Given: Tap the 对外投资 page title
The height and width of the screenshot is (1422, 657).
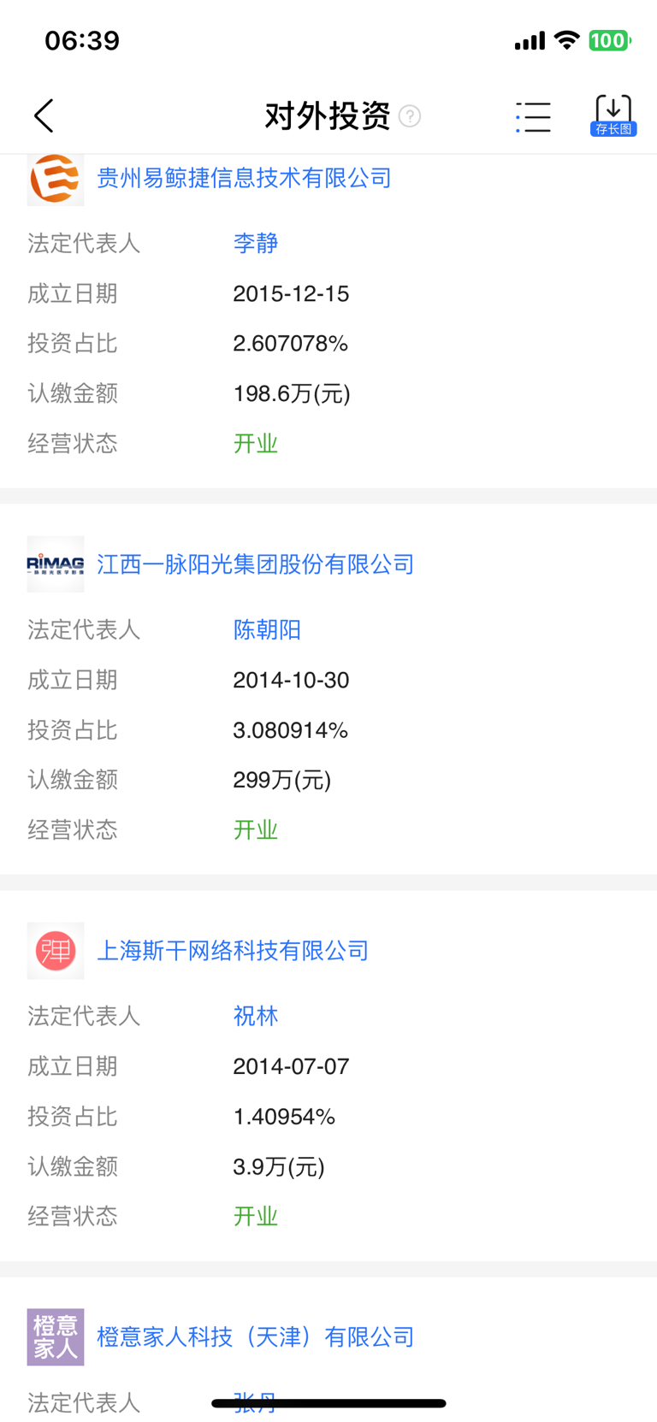Looking at the screenshot, I should pos(328,116).
